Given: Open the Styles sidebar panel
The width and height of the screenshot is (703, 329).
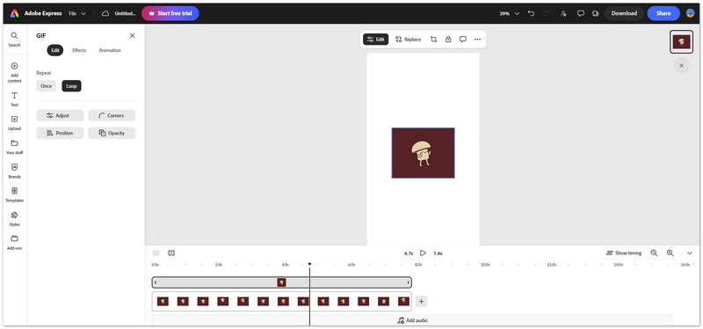Looking at the screenshot, I should [14, 218].
